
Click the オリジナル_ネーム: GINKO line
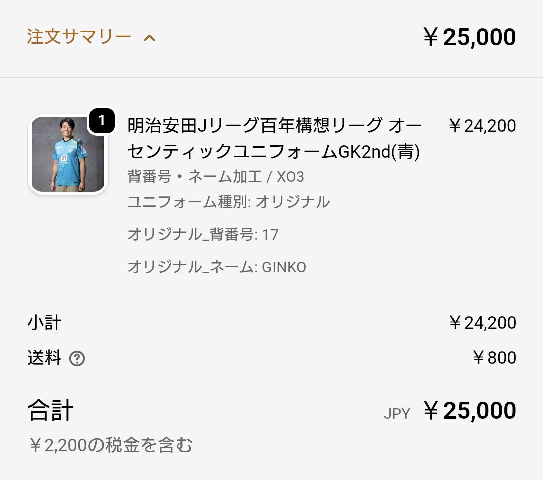pyautogui.click(x=217, y=267)
